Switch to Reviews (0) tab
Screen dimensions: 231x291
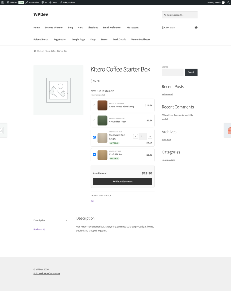coord(39,230)
